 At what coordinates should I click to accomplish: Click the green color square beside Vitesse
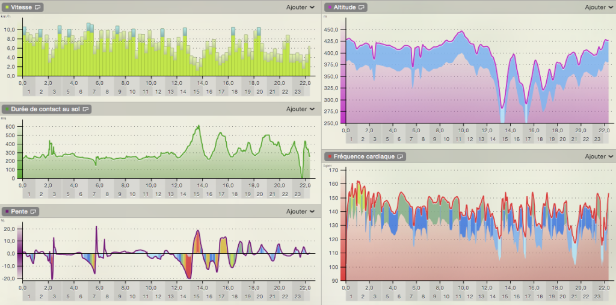(5, 7)
